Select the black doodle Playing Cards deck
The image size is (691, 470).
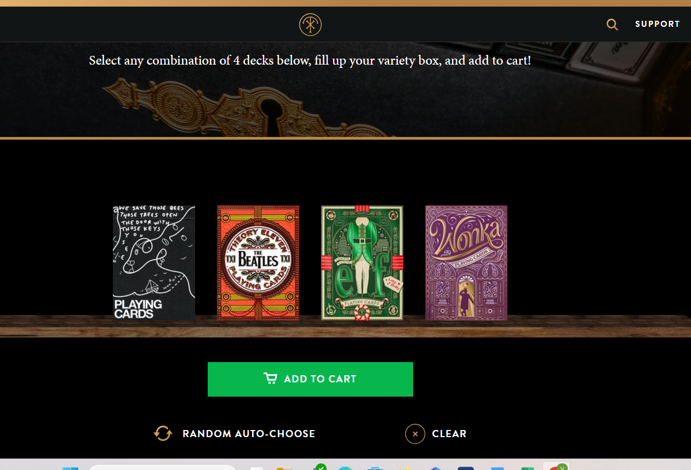154,263
